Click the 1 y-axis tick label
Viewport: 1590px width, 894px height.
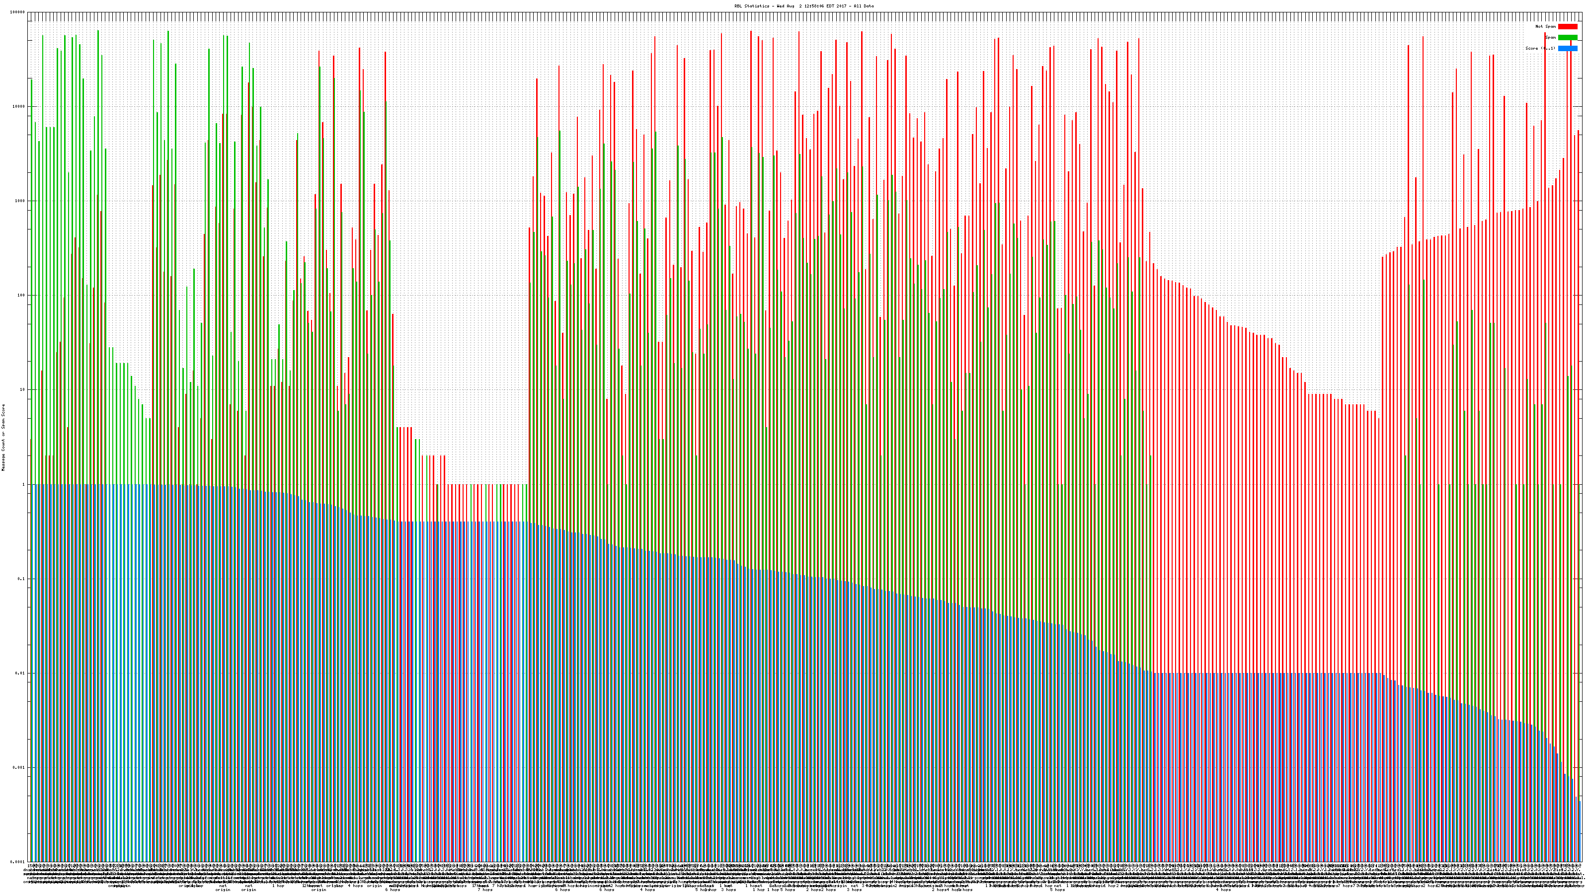[23, 484]
